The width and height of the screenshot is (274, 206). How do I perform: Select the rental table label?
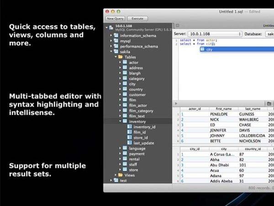coord(134,159)
